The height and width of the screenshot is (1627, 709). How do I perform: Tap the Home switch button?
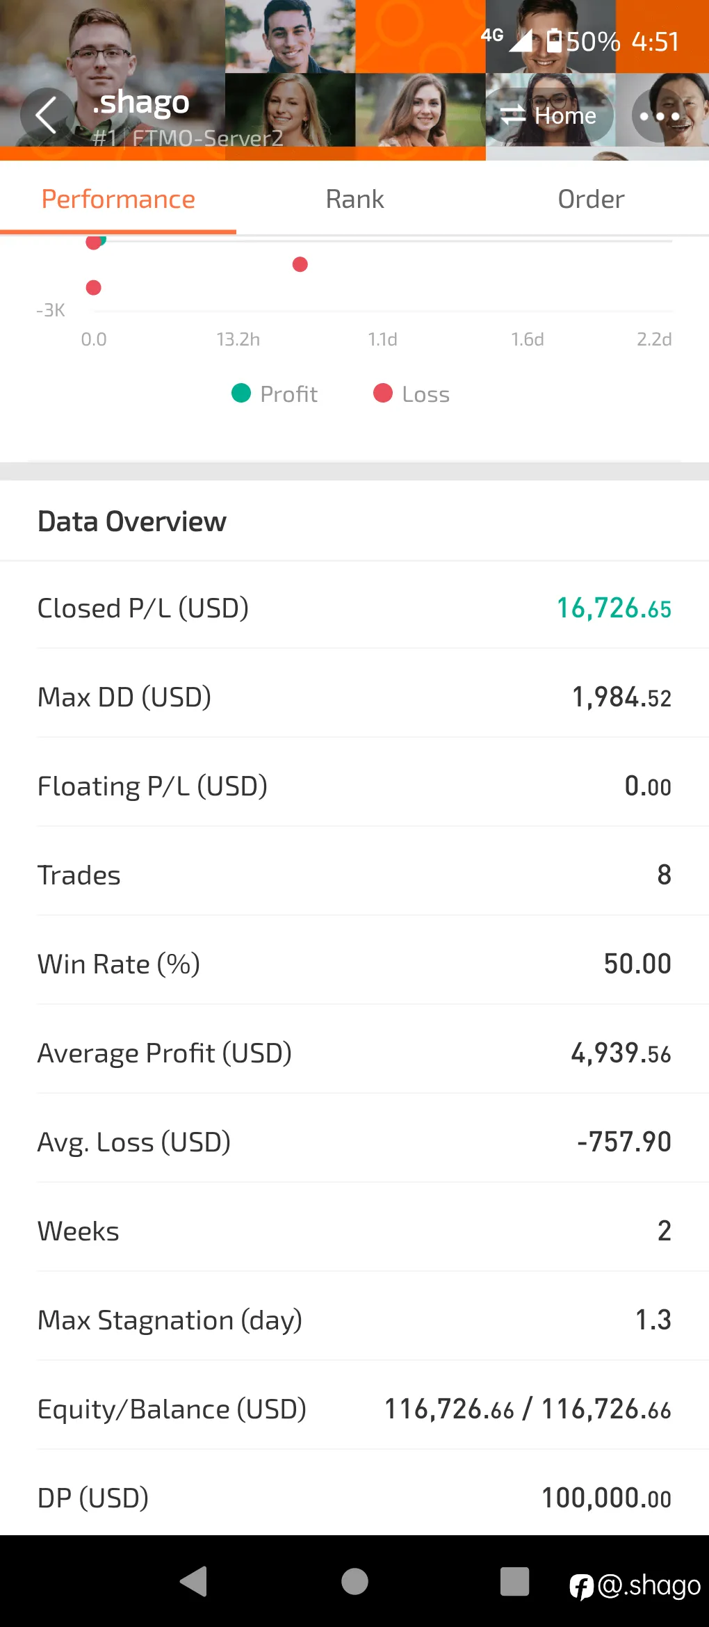pyautogui.click(x=548, y=115)
